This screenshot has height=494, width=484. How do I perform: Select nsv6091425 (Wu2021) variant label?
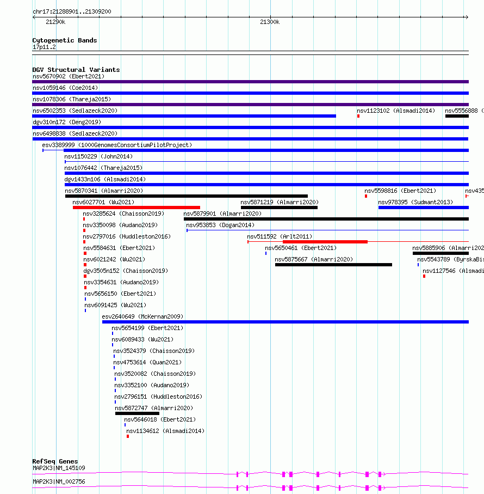click(x=115, y=305)
